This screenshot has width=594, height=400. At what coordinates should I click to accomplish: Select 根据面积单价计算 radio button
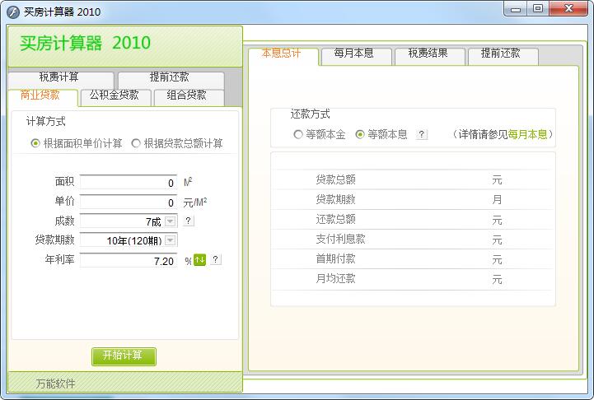[x=35, y=143]
